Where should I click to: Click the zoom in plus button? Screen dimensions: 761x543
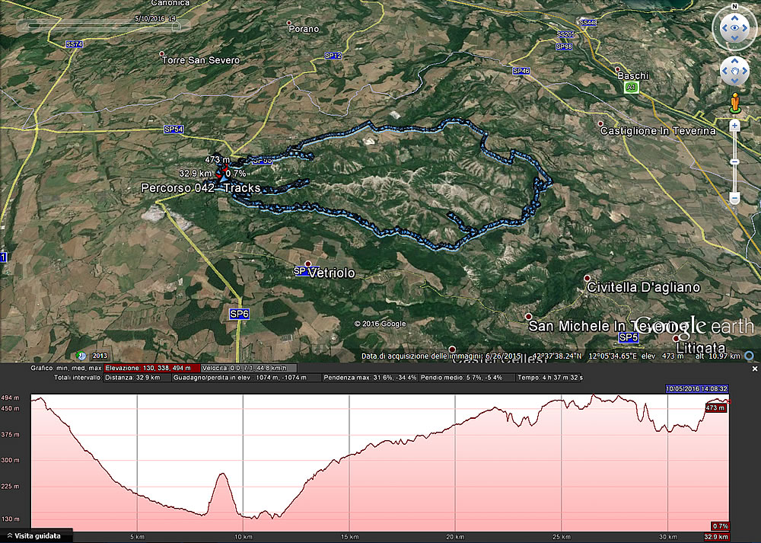pyautogui.click(x=734, y=125)
